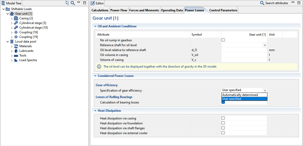303x146 pixels.
Task: Open Specification of gear efficiency dropdown
Action: click(x=265, y=90)
